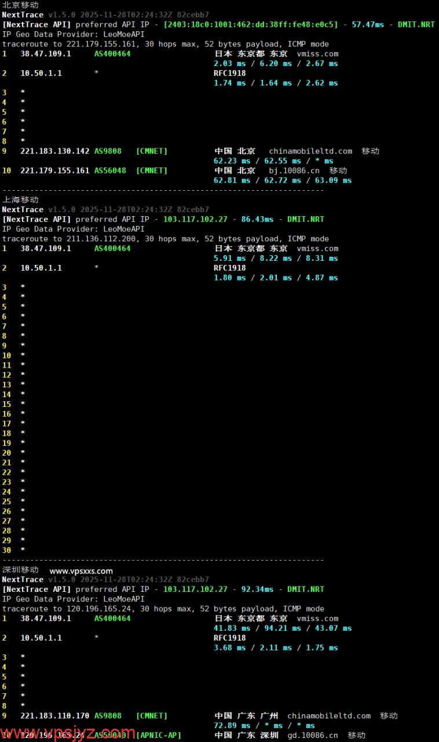The image size is (439, 742).
Task: Click hop number 15 in Shanghai trace
Action: tap(6, 404)
